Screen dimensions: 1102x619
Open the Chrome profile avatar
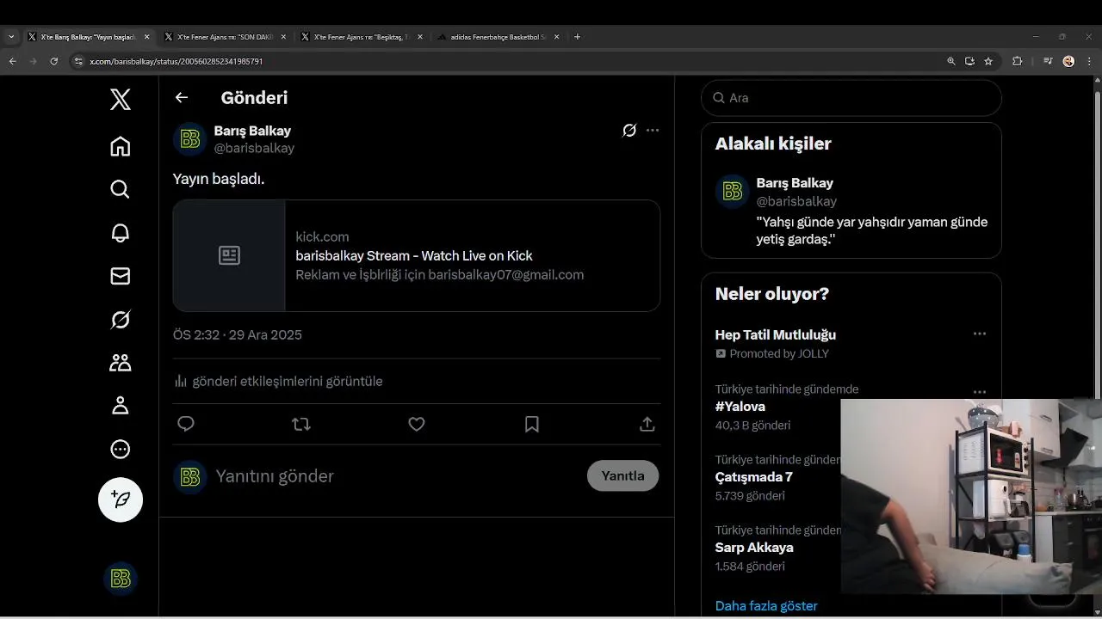pos(1068,61)
